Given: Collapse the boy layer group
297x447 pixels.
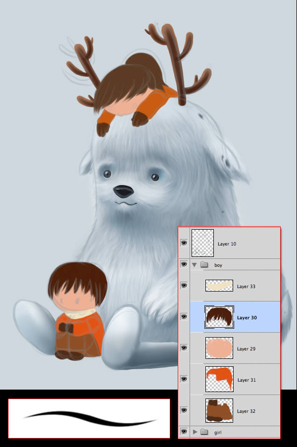Looking at the screenshot, I should coord(195,265).
